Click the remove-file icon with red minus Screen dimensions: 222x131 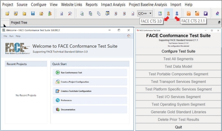[x=133, y=14]
